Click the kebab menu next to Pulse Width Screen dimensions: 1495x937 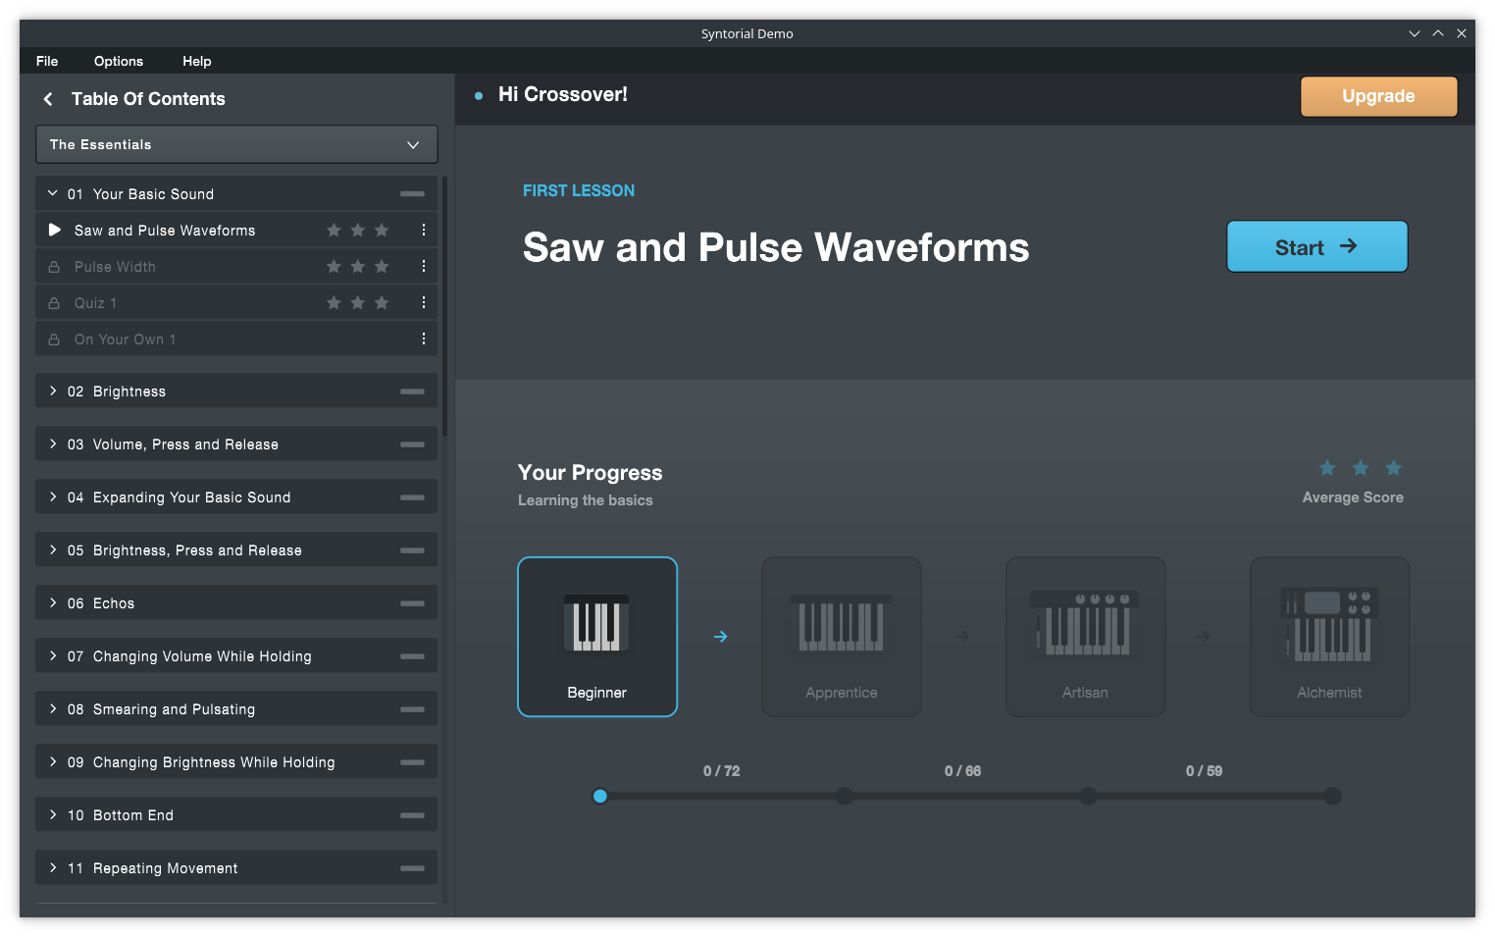423,266
